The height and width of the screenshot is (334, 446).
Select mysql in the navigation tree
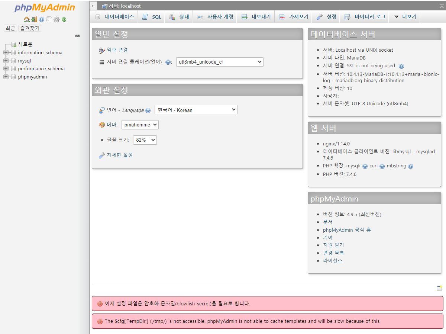(x=25, y=61)
